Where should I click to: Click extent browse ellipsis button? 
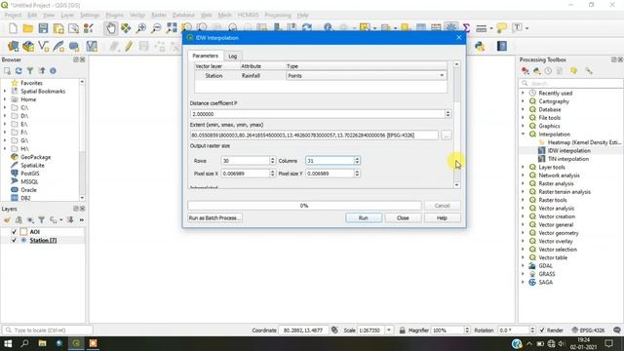pos(447,136)
